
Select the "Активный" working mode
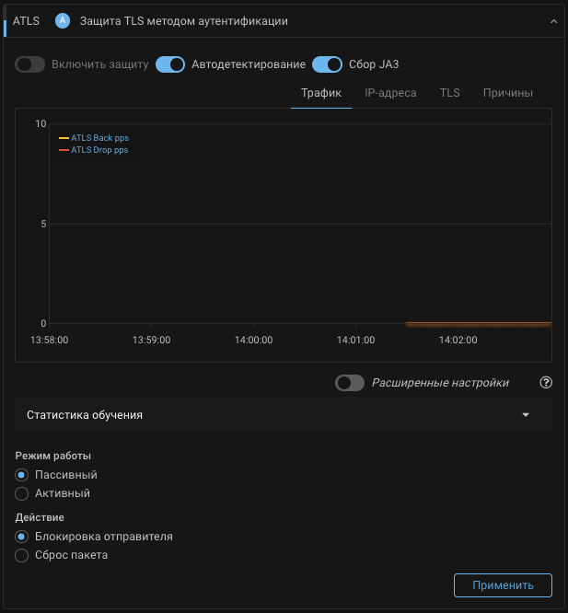tap(22, 493)
